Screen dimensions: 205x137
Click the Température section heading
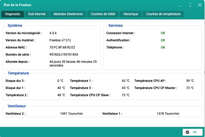point(18,73)
